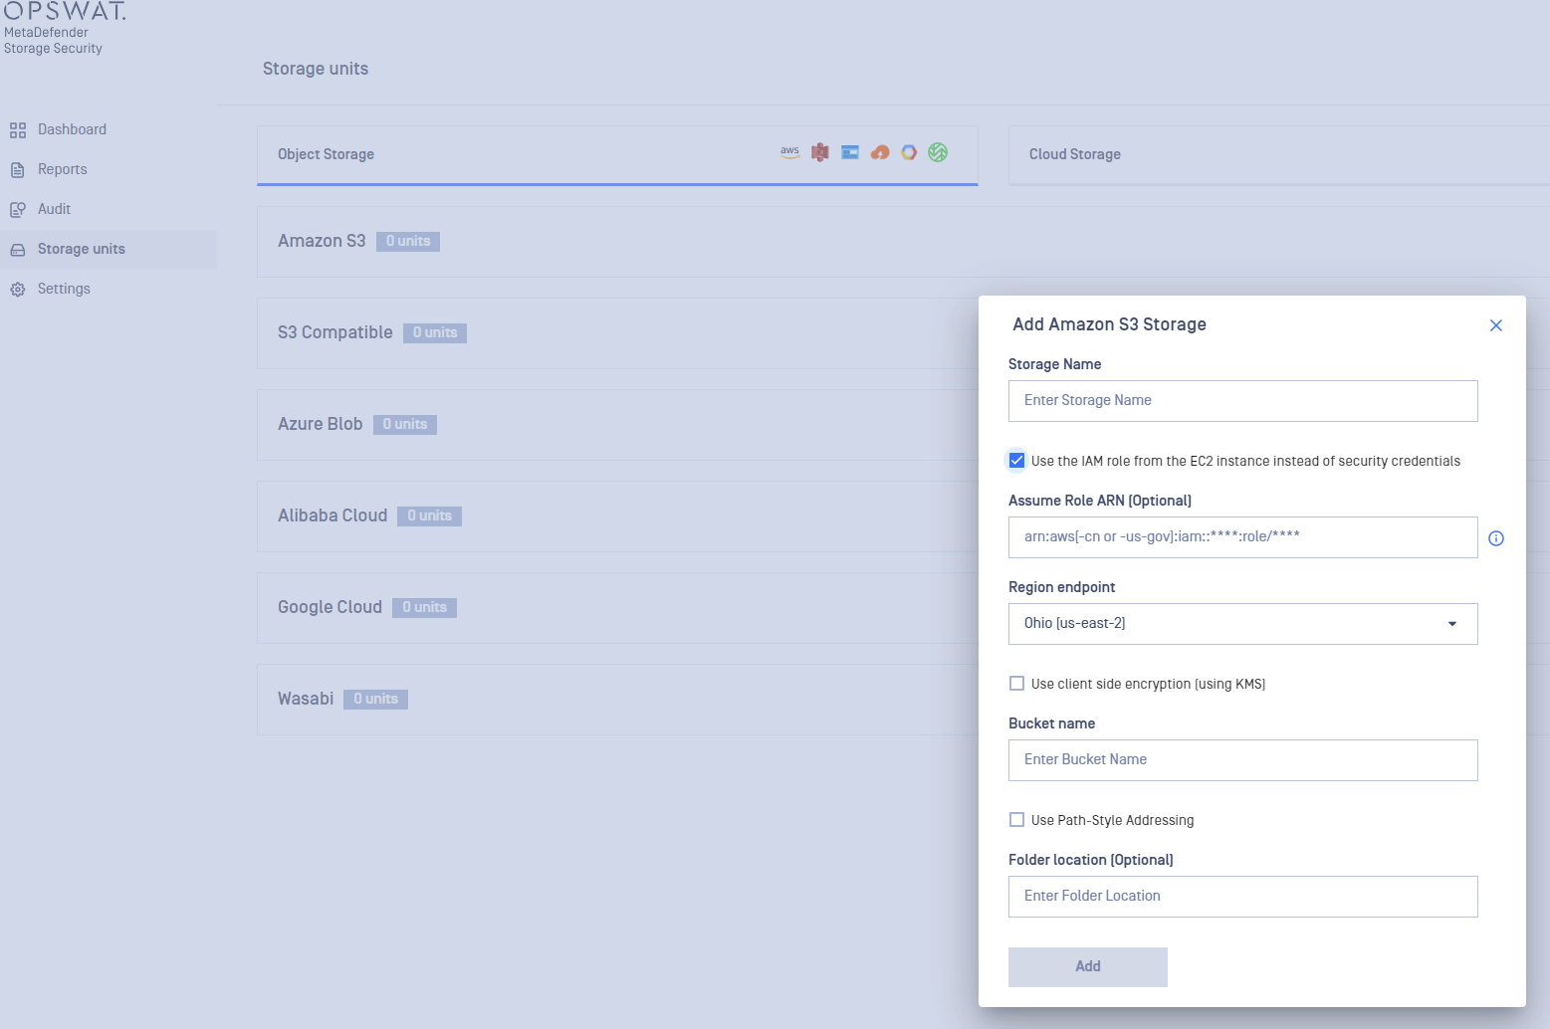
Task: Click the AWS logo icon
Action: pyautogui.click(x=790, y=152)
